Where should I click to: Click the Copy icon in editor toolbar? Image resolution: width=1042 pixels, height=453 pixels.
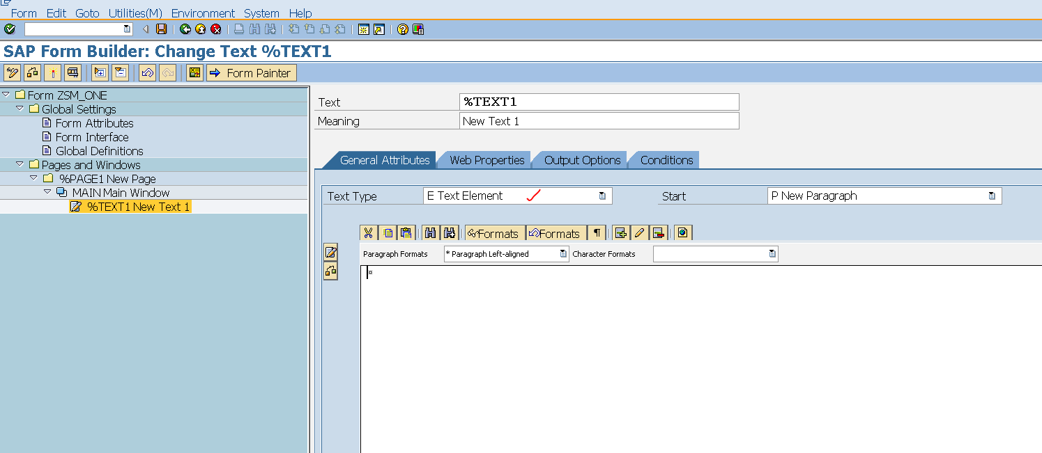(388, 233)
